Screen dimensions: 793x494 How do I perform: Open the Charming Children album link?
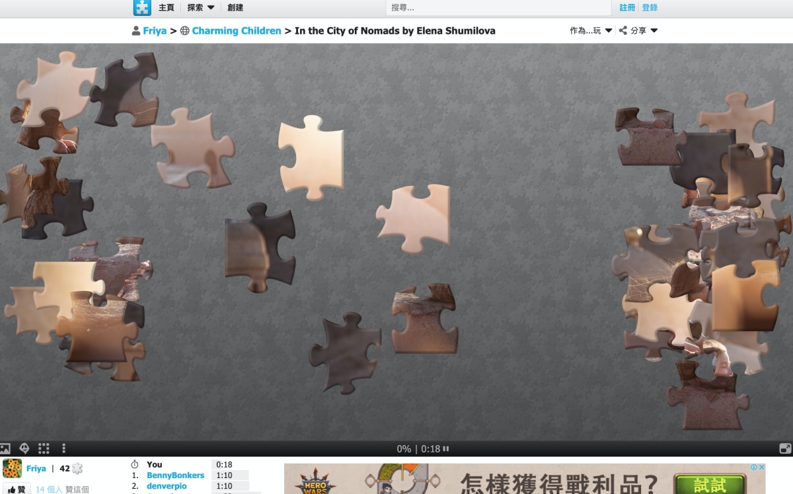(x=237, y=30)
